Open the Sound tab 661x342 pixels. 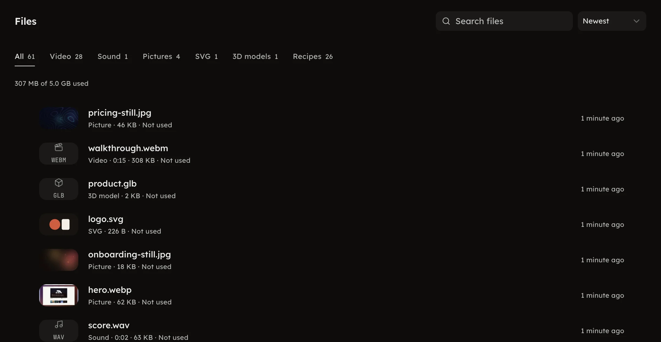[113, 56]
